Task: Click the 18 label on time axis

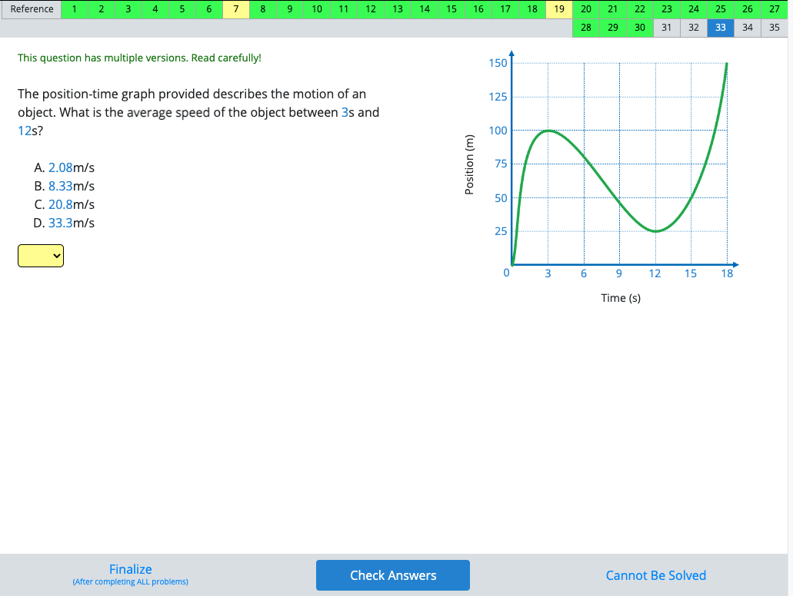Action: [x=727, y=273]
